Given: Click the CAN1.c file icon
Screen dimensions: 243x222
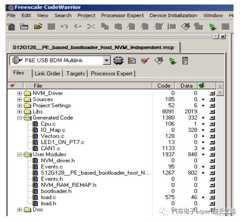Looking at the screenshot, I should point(35,148).
